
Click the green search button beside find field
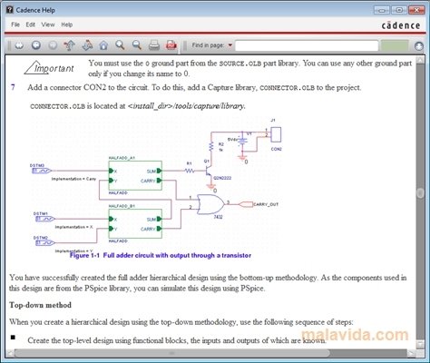tap(395, 46)
